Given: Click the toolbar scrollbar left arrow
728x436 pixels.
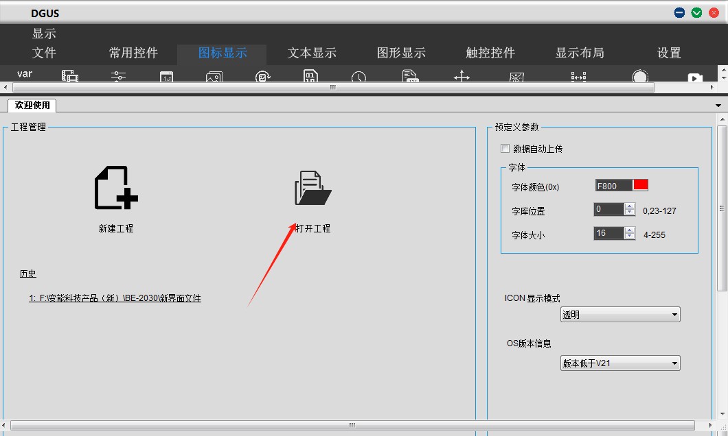Looking at the screenshot, I should [5, 87].
